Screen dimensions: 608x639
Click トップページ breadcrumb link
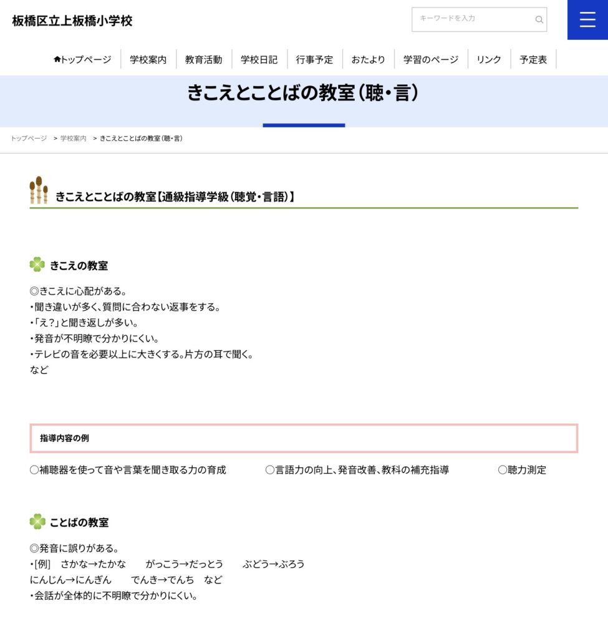[29, 139]
